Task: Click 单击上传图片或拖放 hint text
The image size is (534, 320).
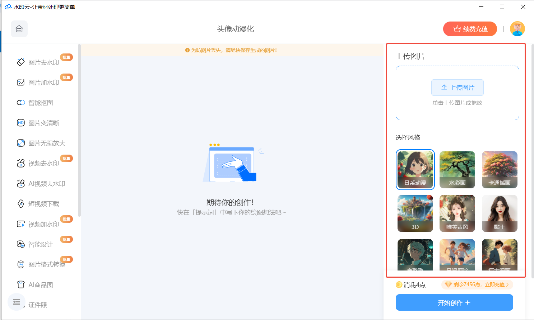Action: pos(457,103)
